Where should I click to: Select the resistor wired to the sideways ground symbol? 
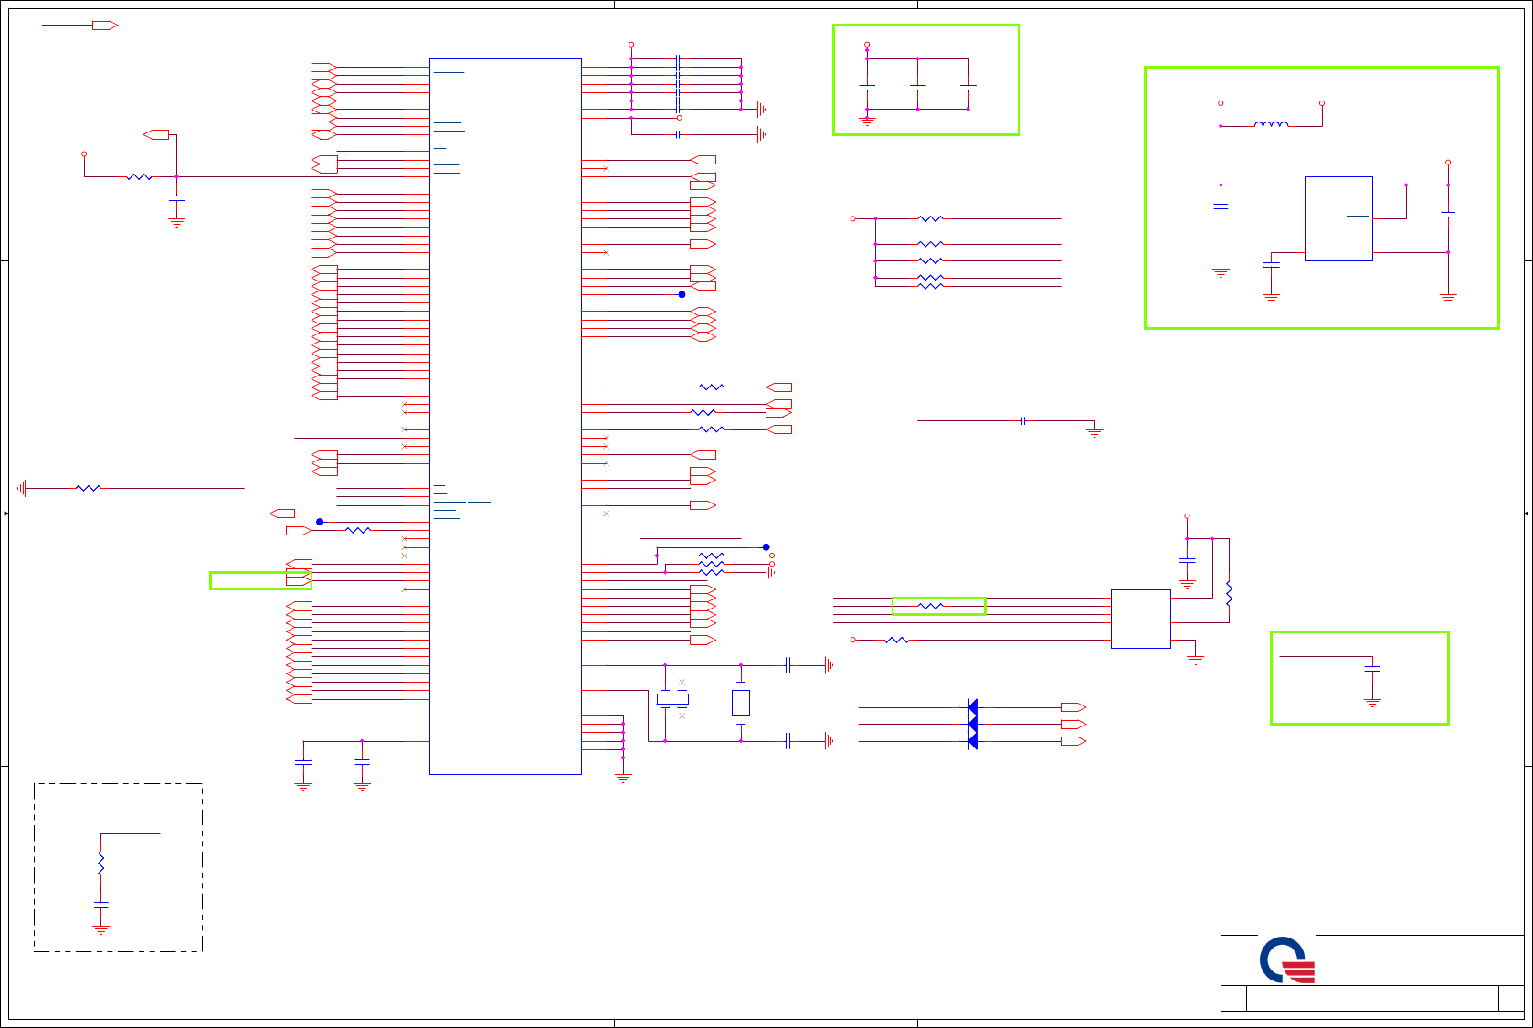point(88,488)
